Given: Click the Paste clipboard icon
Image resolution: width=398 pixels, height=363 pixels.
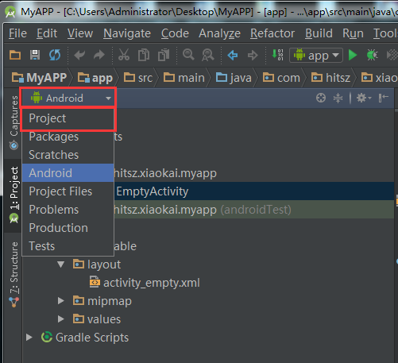Looking at the screenshot, I should (x=164, y=55).
